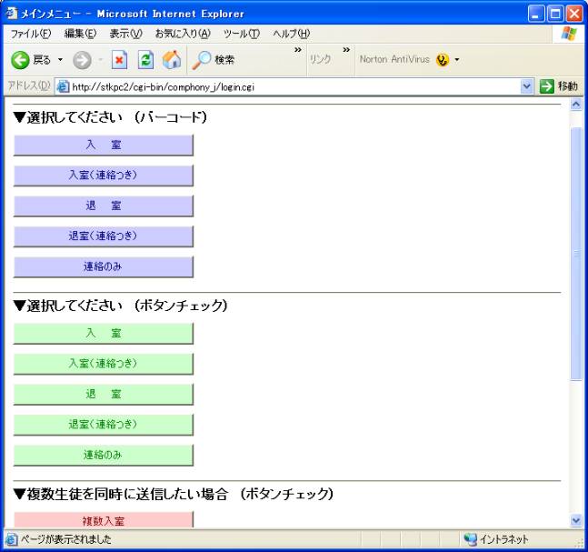Click heading 複数生徒を同時に送信したい場合
588x552 pixels.
tap(174, 494)
